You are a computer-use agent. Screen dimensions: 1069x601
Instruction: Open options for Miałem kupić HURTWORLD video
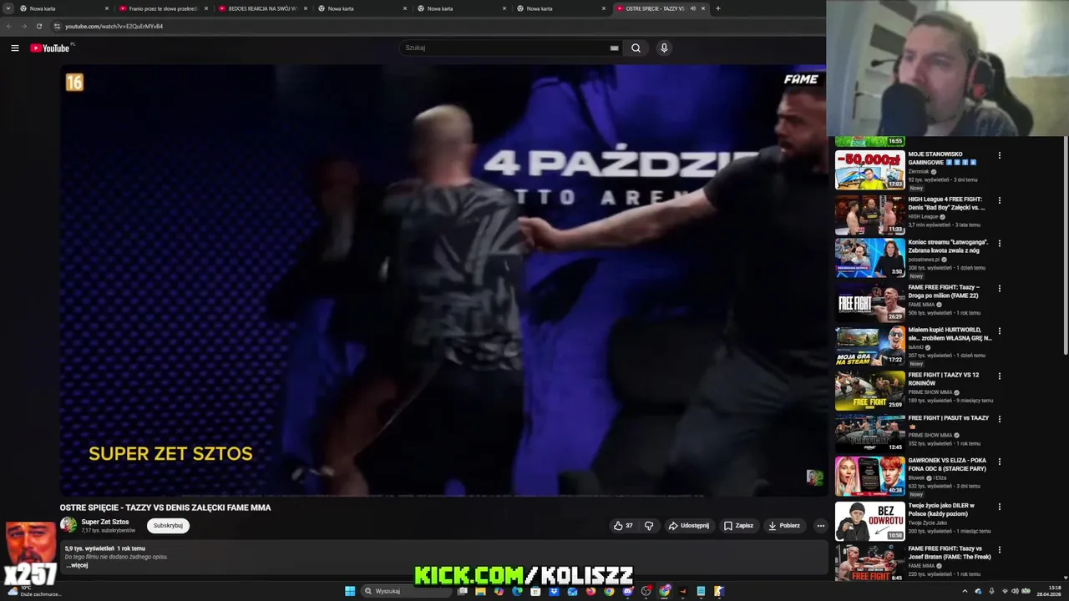click(x=999, y=331)
